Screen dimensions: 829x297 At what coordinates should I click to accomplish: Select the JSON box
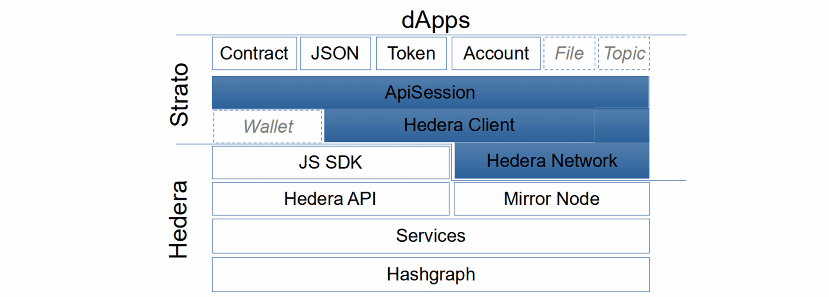(335, 54)
